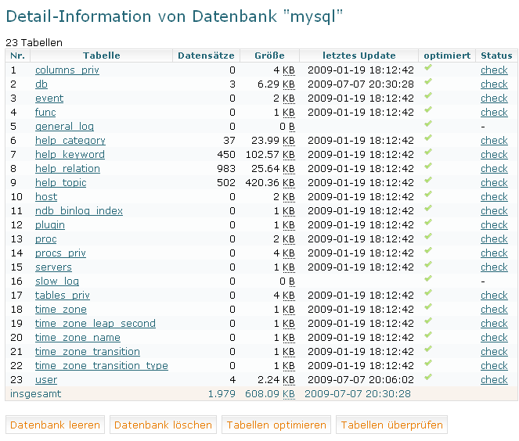Click the total size 608.09 KB
This screenshot has height=441, width=519.
[270, 394]
